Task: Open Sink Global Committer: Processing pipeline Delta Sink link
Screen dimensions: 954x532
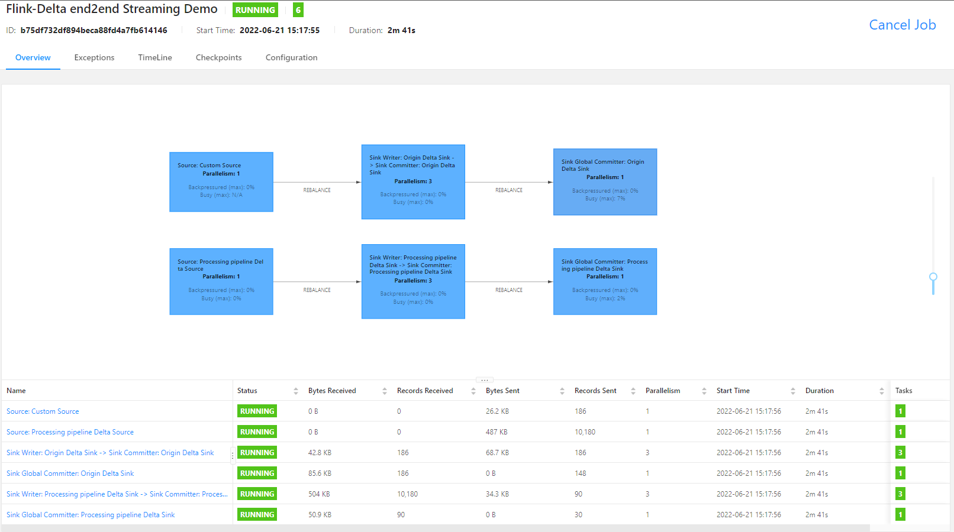Action: (91, 515)
